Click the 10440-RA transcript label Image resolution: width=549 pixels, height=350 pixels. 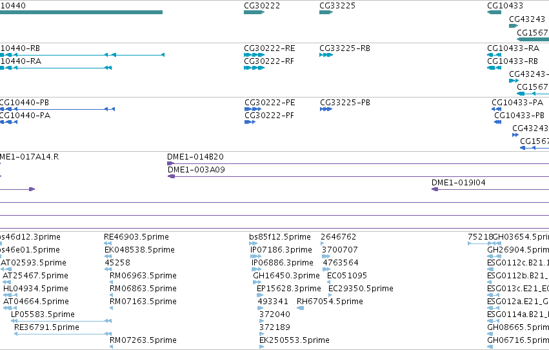(21, 61)
